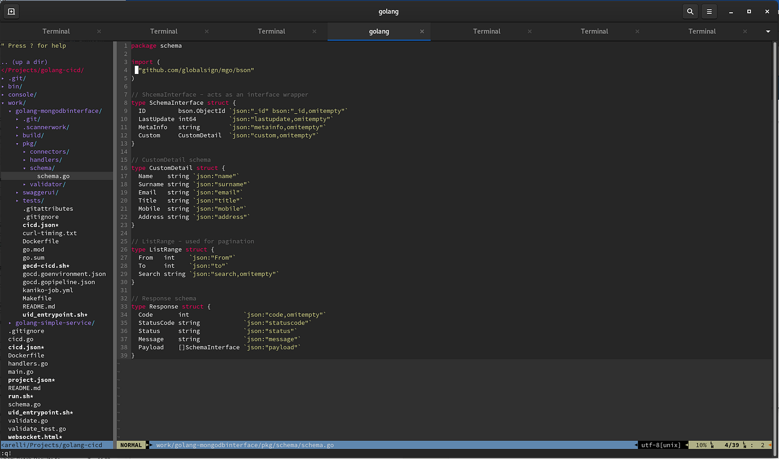
Task: Click the NORMAL mode indicator in the statusline
Action: 130,445
